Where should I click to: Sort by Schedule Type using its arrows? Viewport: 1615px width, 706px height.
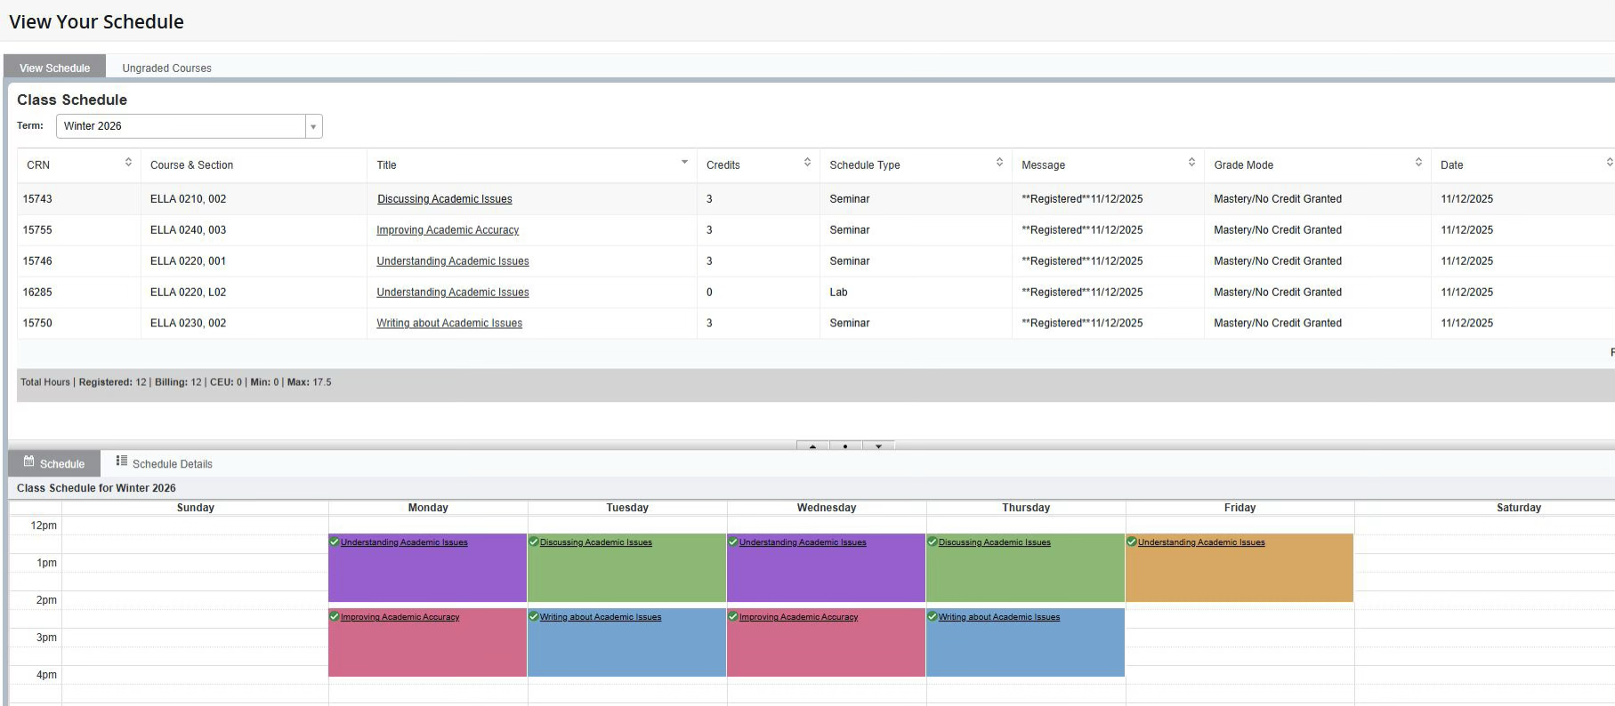point(999,162)
